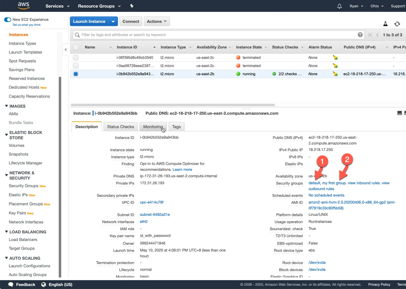Open Key Pairs in sidebar
The height and width of the screenshot is (289, 406).
18,213
